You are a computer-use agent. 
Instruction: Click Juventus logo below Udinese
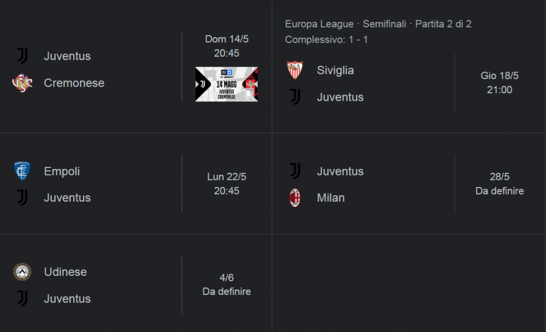click(x=22, y=299)
